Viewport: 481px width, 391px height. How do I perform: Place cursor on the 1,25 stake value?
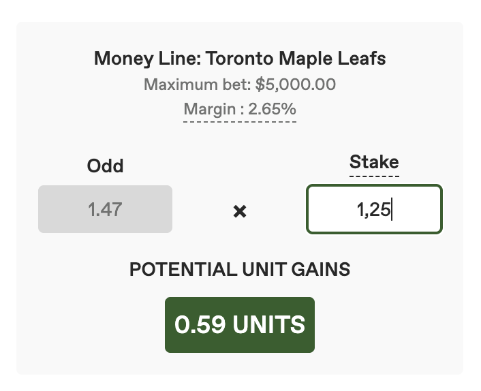pyautogui.click(x=373, y=210)
